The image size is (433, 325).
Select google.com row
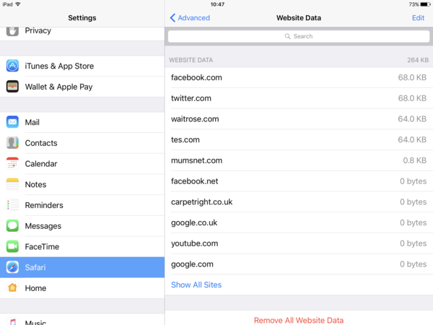pos(299,264)
